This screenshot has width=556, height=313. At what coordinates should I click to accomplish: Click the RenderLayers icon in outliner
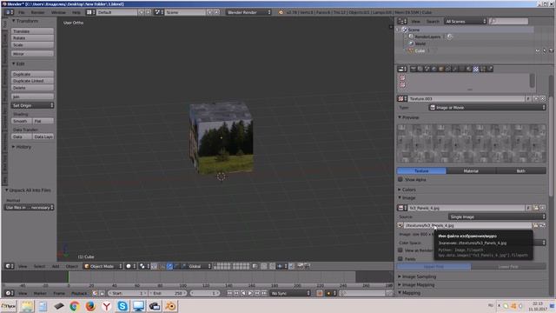coord(411,37)
